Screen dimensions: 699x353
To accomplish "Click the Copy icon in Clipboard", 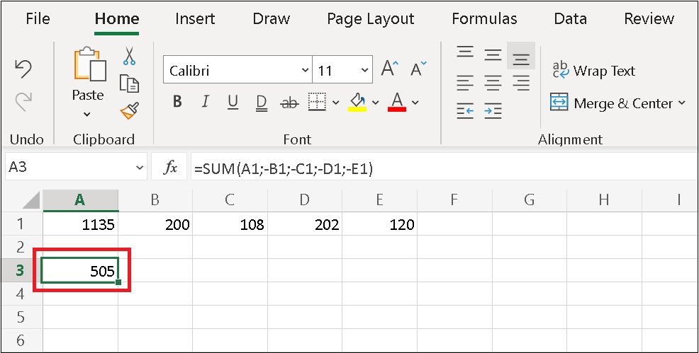I will click(129, 83).
